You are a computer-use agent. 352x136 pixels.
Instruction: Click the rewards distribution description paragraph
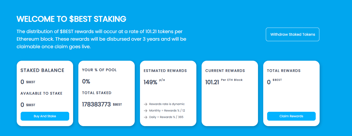pyautogui.click(x=101, y=39)
